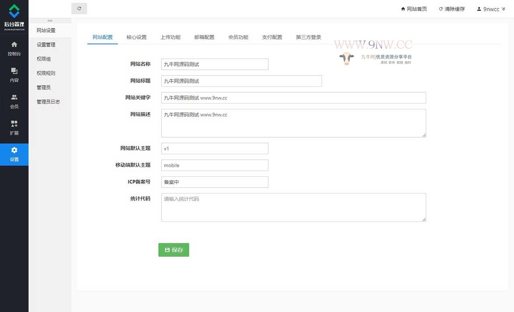Screen dimensions: 514x312
Task: Click the 统计代码 field label
Action: [141, 199]
